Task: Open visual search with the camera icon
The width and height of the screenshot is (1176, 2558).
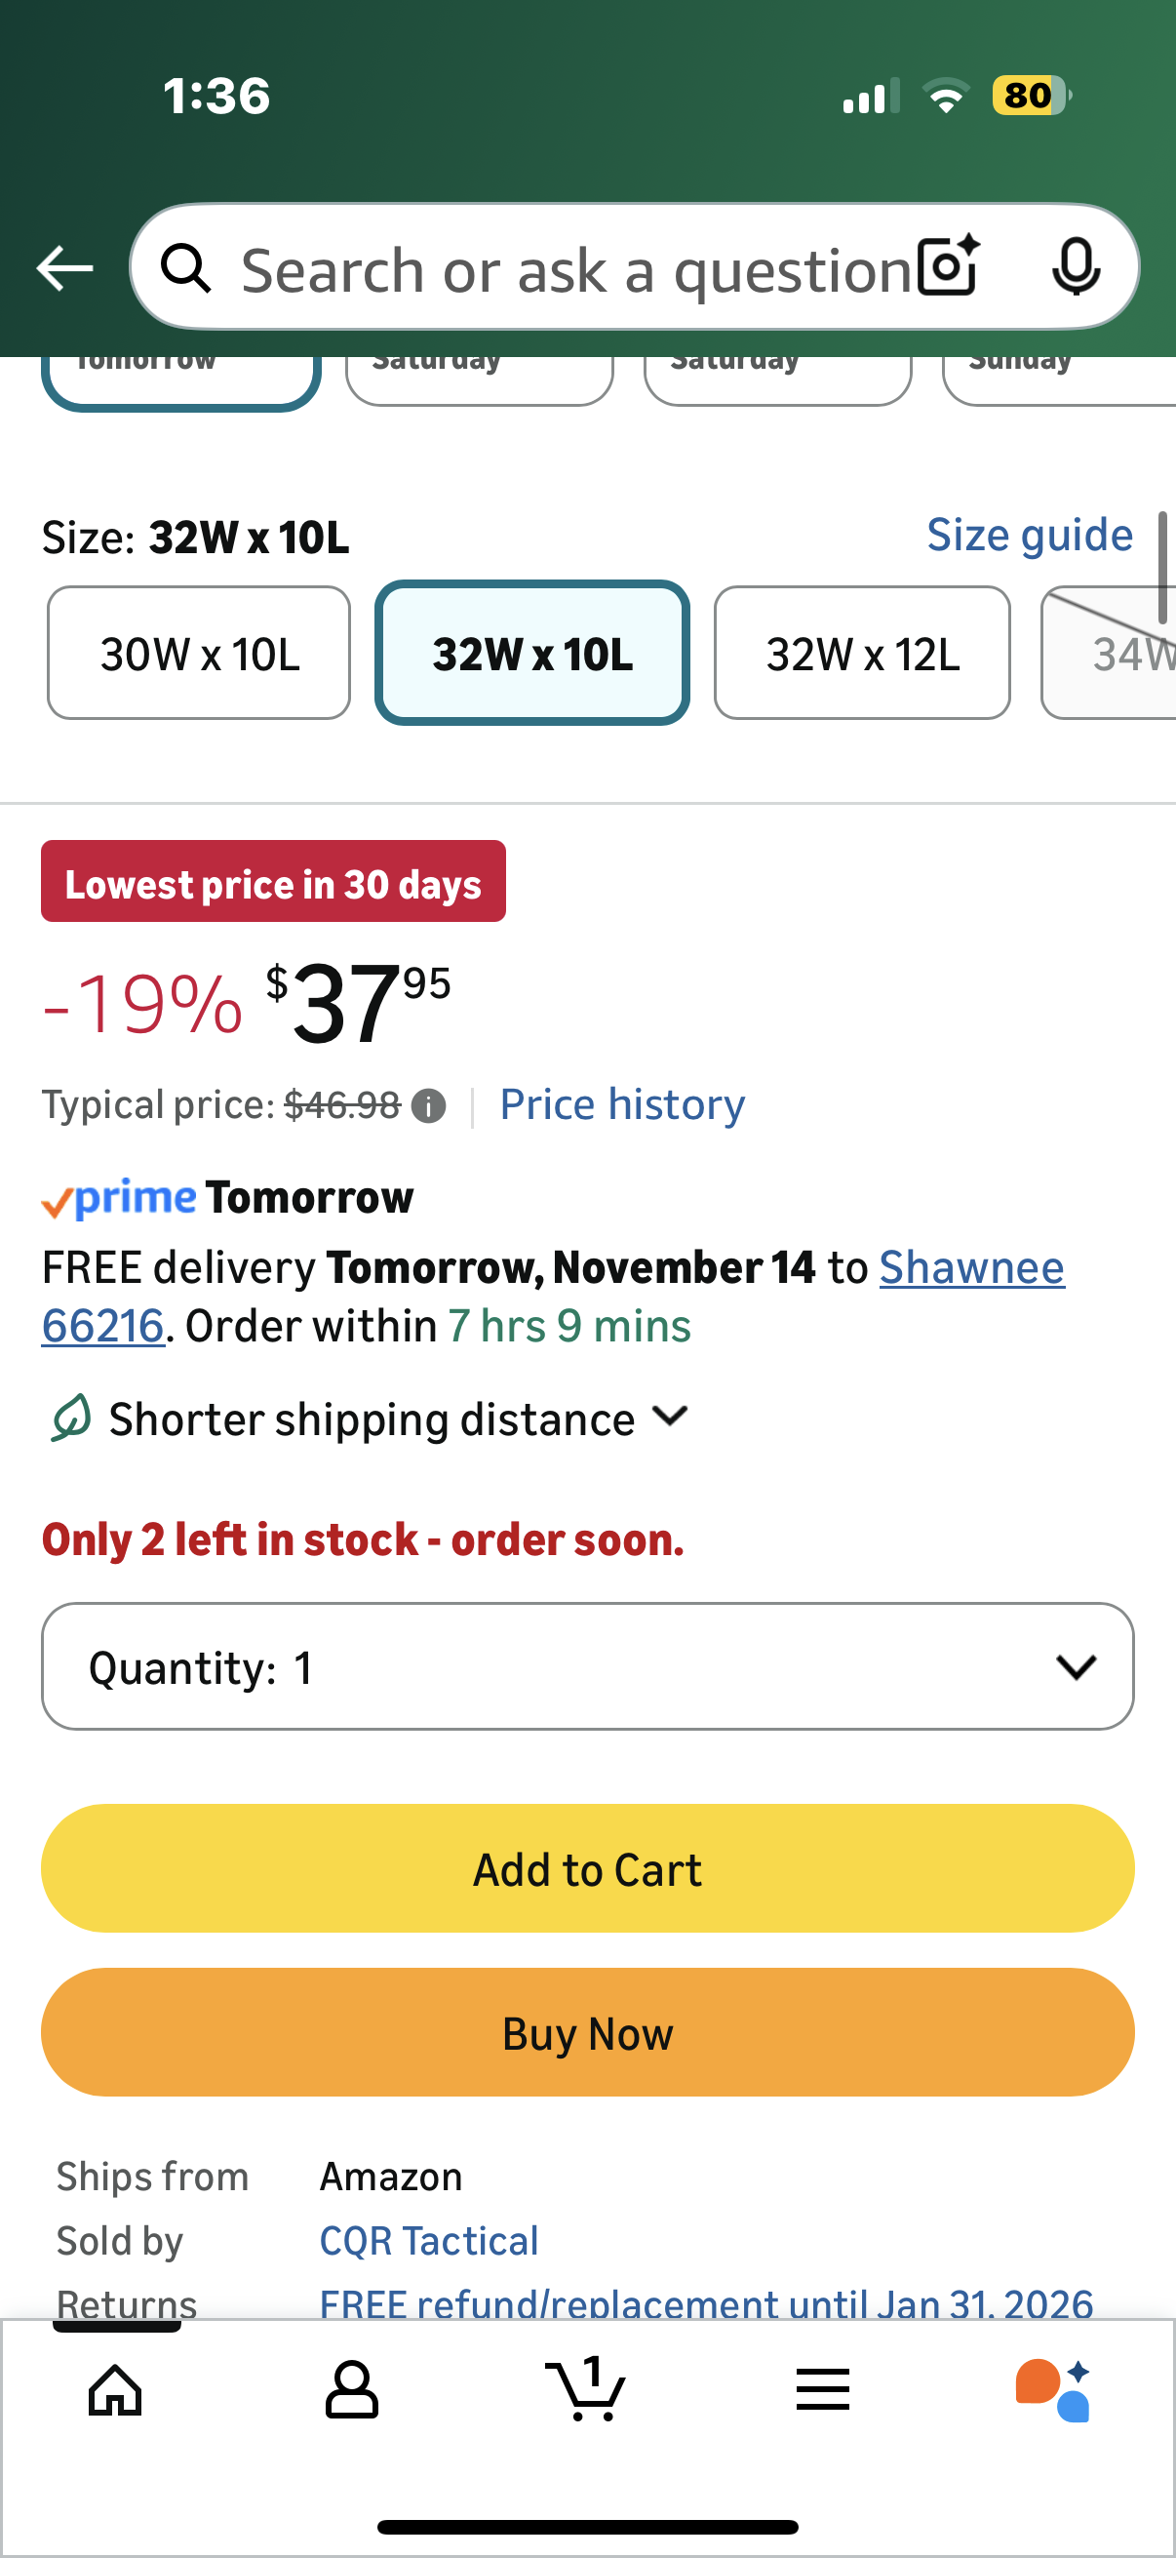Action: [946, 267]
